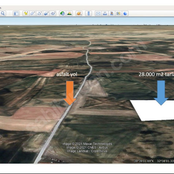The width and height of the screenshot is (174, 174).
Task: Toggle the sidebar panel button
Action: pos(16,14)
